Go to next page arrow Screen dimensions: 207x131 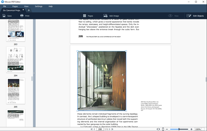pos(110,129)
